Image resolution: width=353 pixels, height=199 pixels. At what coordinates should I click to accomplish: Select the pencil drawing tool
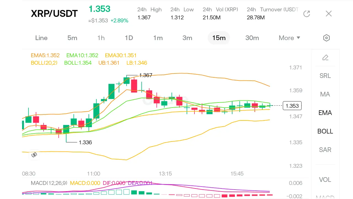(325, 57)
